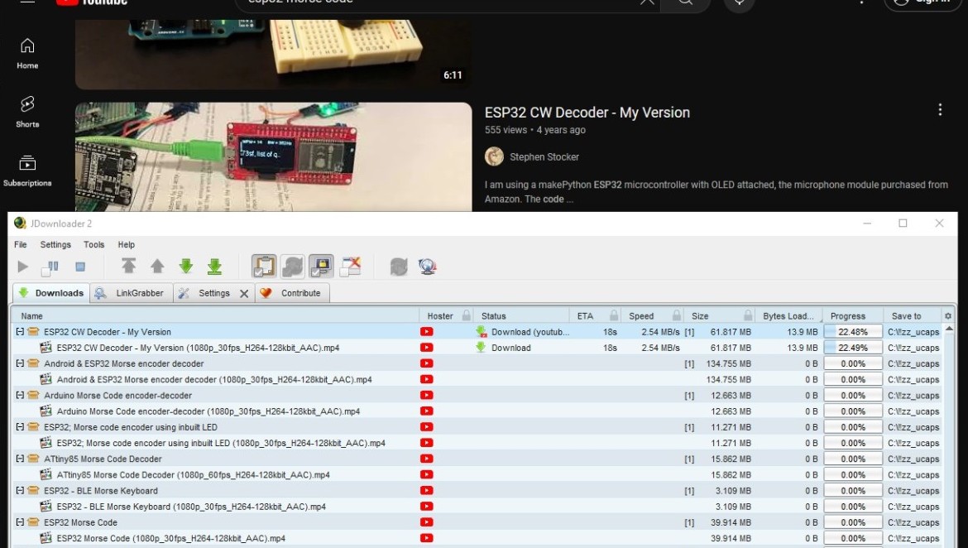
Task: Open YouTube Home in sidebar
Action: coord(27,53)
